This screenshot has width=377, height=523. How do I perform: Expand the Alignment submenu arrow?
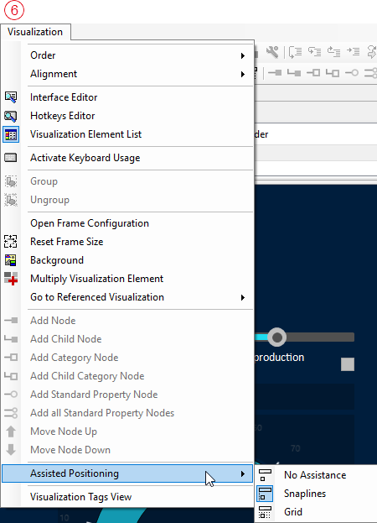coord(243,74)
